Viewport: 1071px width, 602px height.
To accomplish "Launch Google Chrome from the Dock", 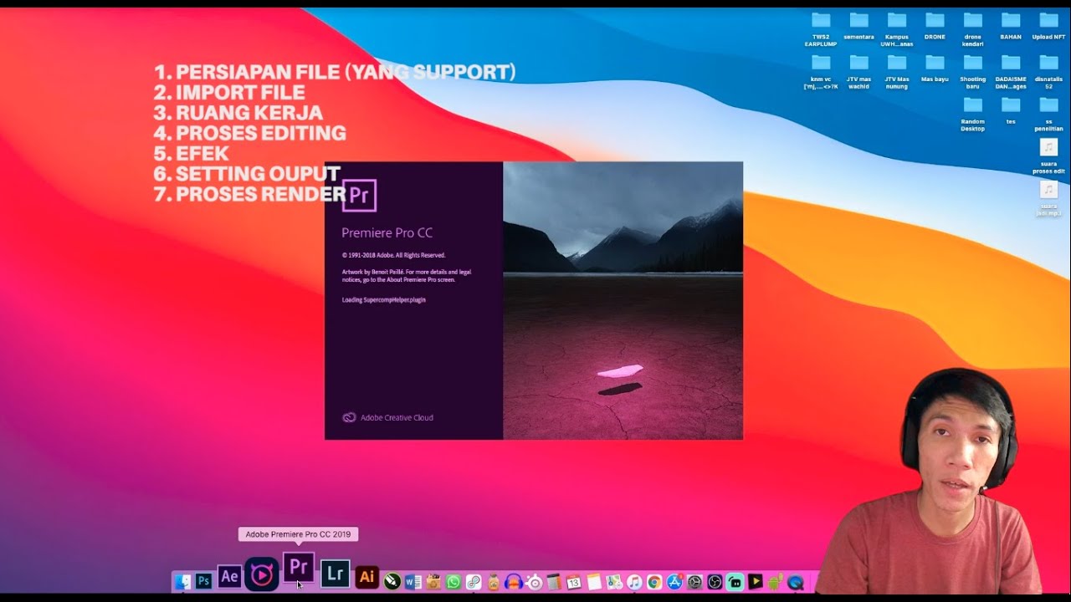I will coord(654,582).
